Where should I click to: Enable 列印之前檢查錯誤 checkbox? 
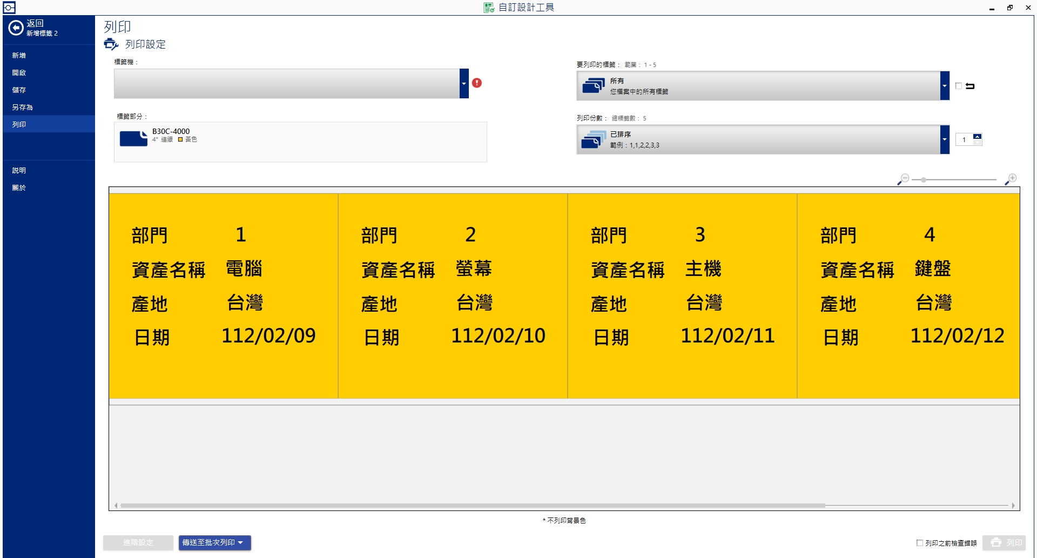pyautogui.click(x=919, y=543)
